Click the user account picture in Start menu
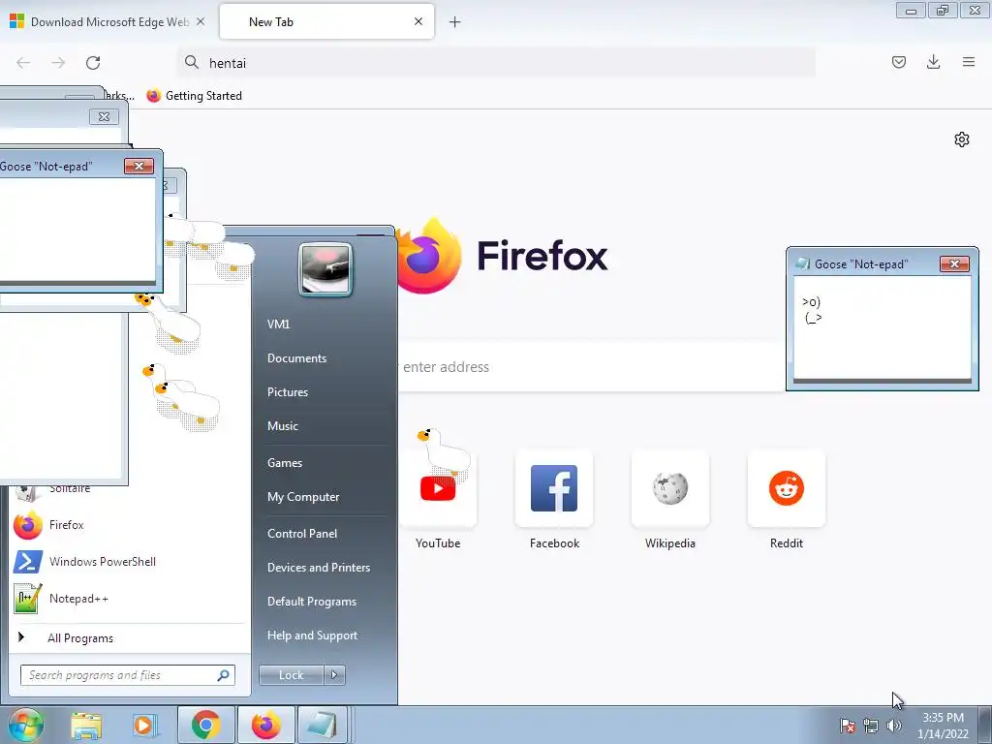This screenshot has width=992, height=744. (325, 269)
